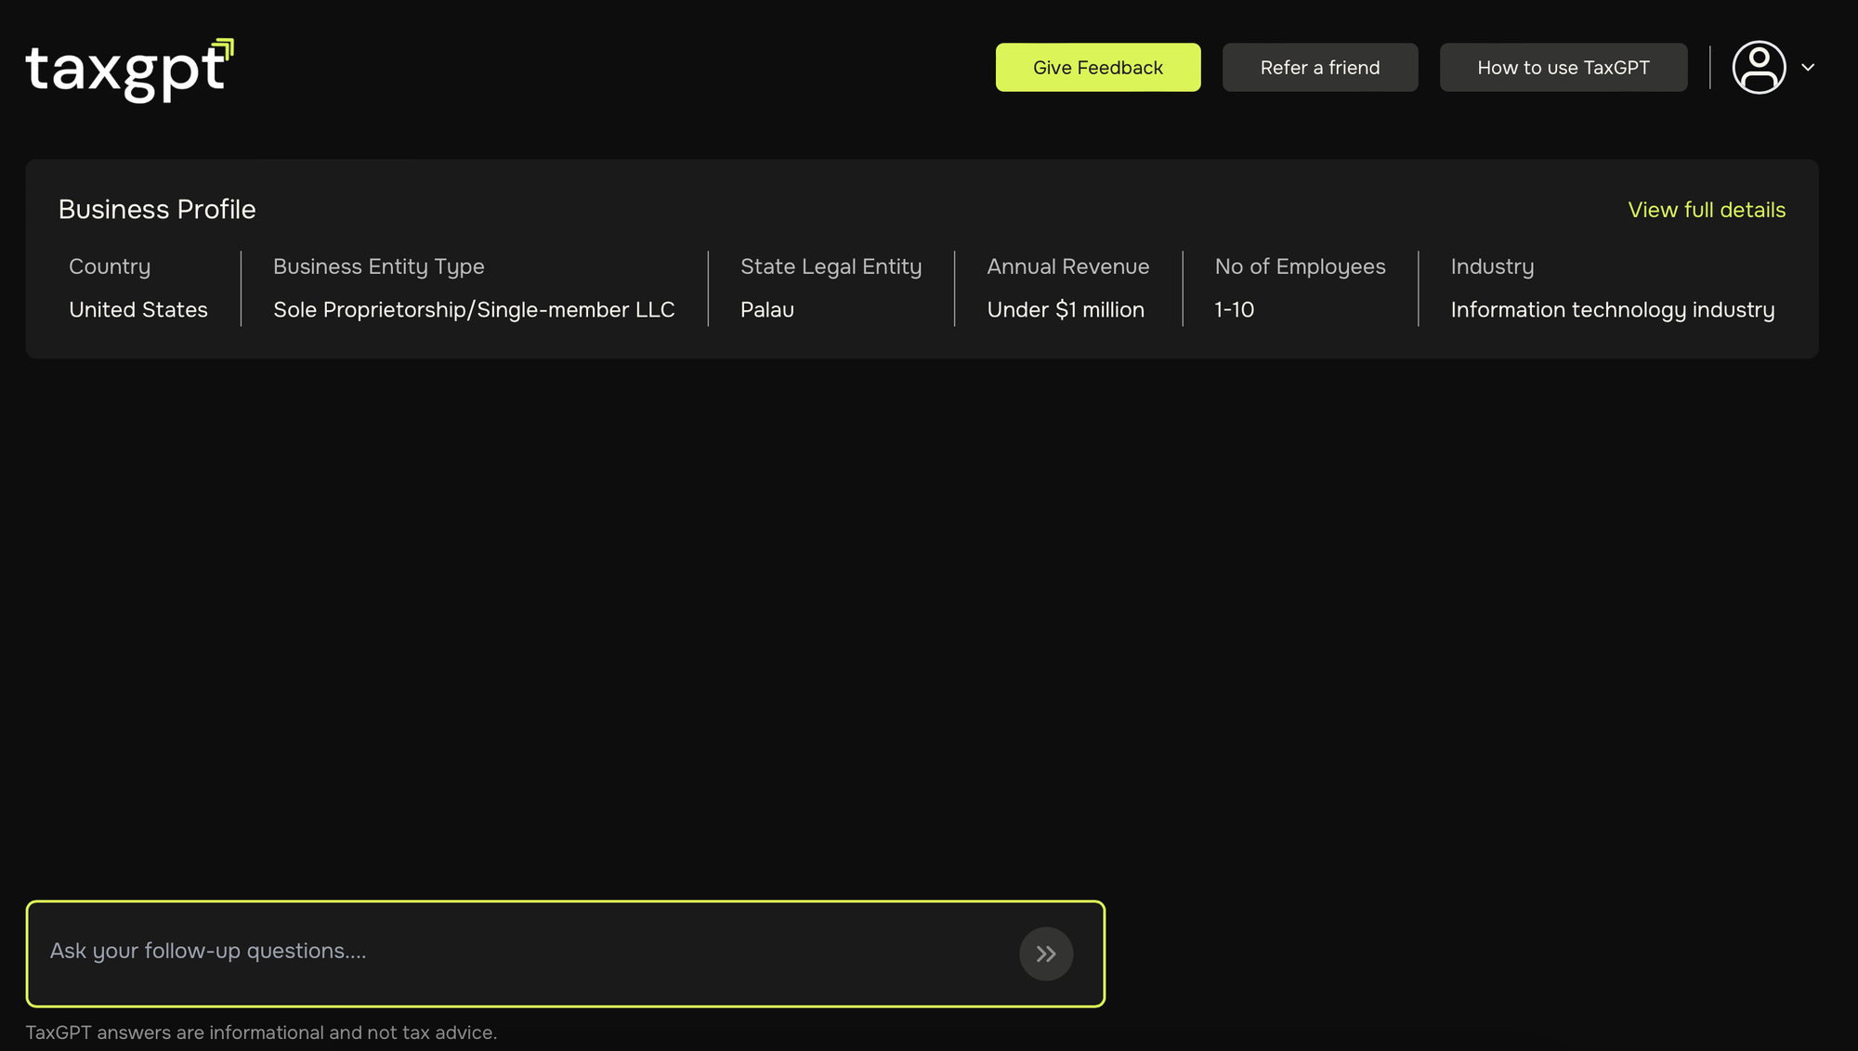Viewport: 1858px width, 1051px height.
Task: Click Sole Proprietorship/Single-member LLC value
Action: tap(474, 310)
